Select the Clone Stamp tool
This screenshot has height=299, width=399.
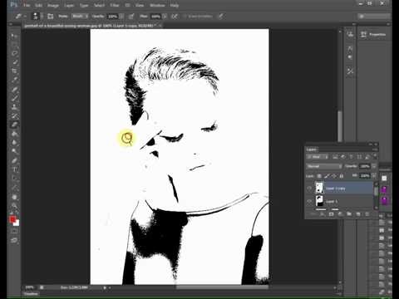point(14,107)
